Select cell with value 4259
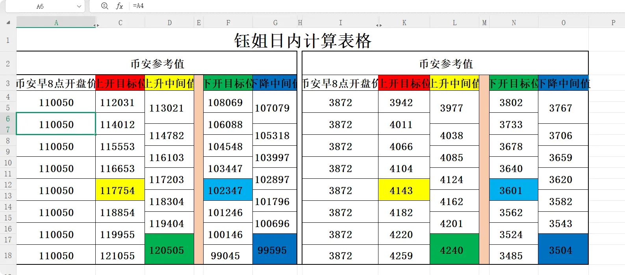The width and height of the screenshot is (625, 275). pyautogui.click(x=404, y=255)
